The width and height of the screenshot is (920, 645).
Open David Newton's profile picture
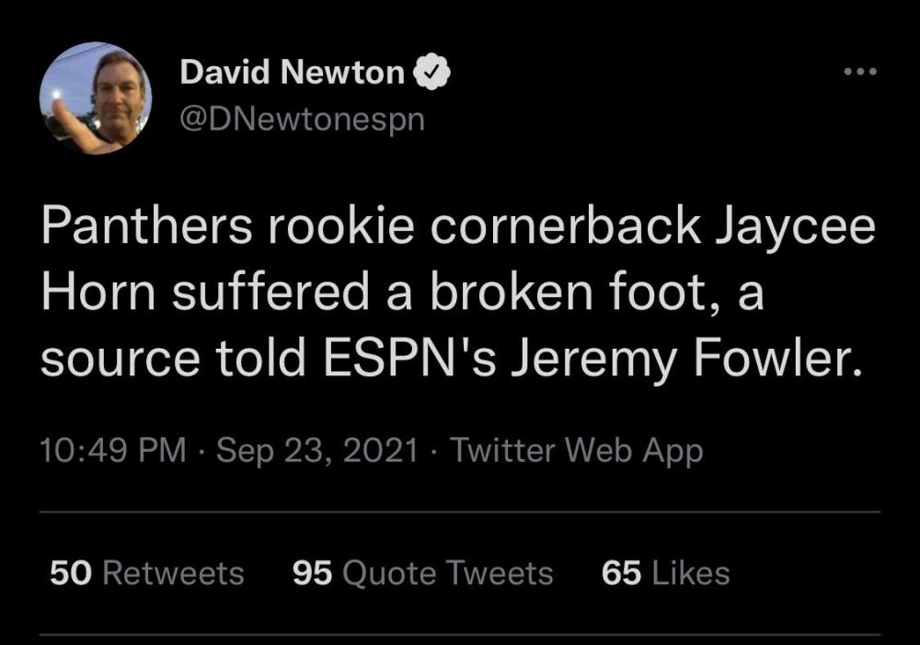coord(96,98)
